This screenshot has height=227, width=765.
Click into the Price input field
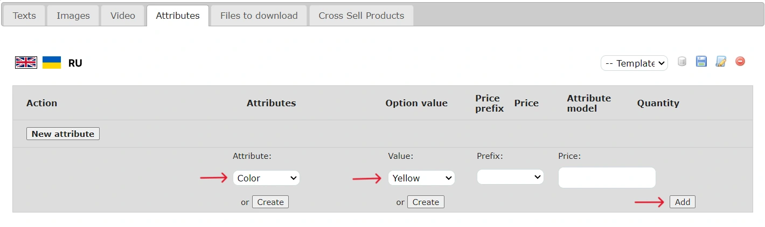tap(607, 178)
